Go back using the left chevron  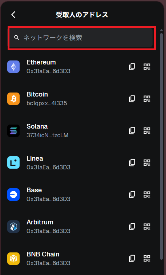coord(13,15)
